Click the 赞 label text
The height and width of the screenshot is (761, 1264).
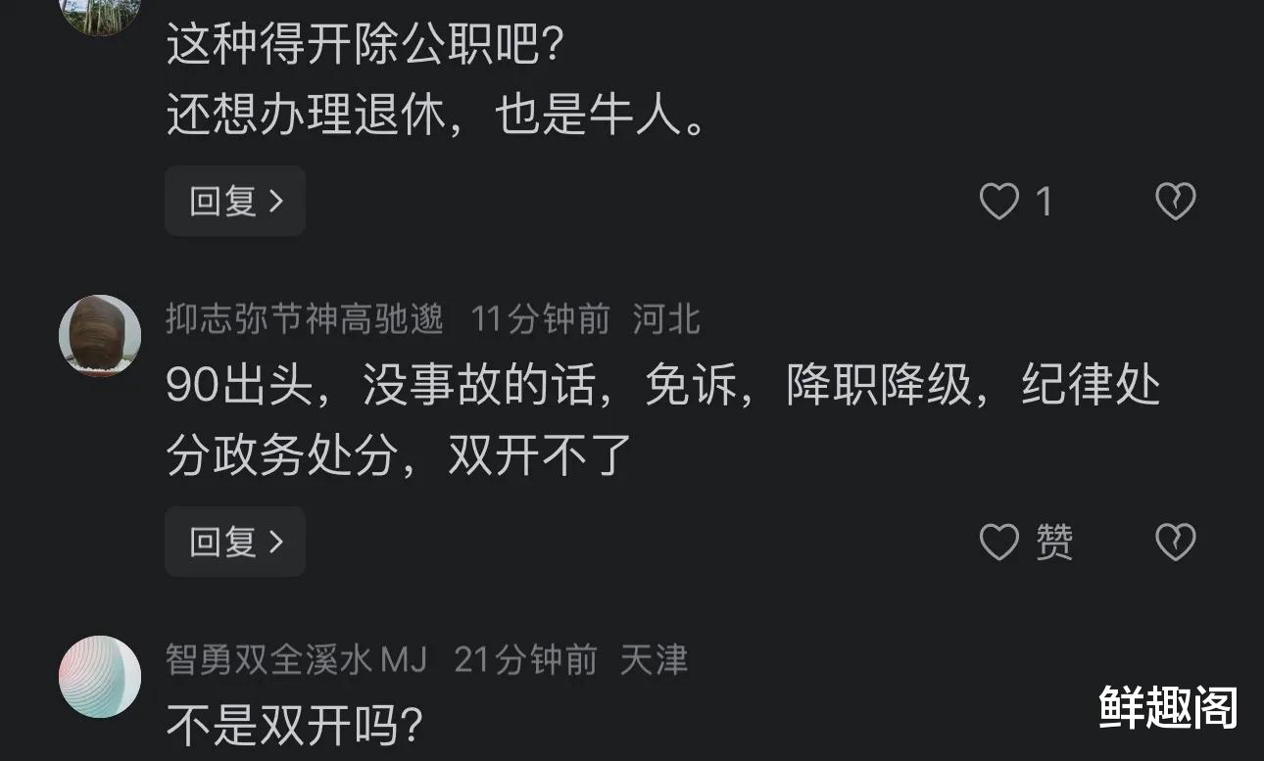tap(1055, 542)
